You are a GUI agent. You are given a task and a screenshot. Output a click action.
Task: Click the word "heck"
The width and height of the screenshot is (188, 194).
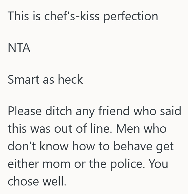tap(70, 79)
